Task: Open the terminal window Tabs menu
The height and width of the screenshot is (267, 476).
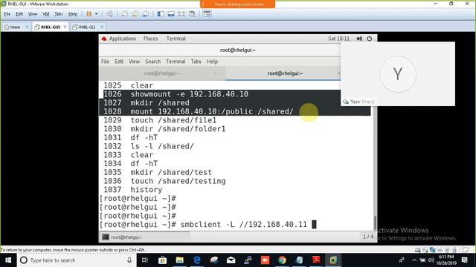Action: point(196,62)
